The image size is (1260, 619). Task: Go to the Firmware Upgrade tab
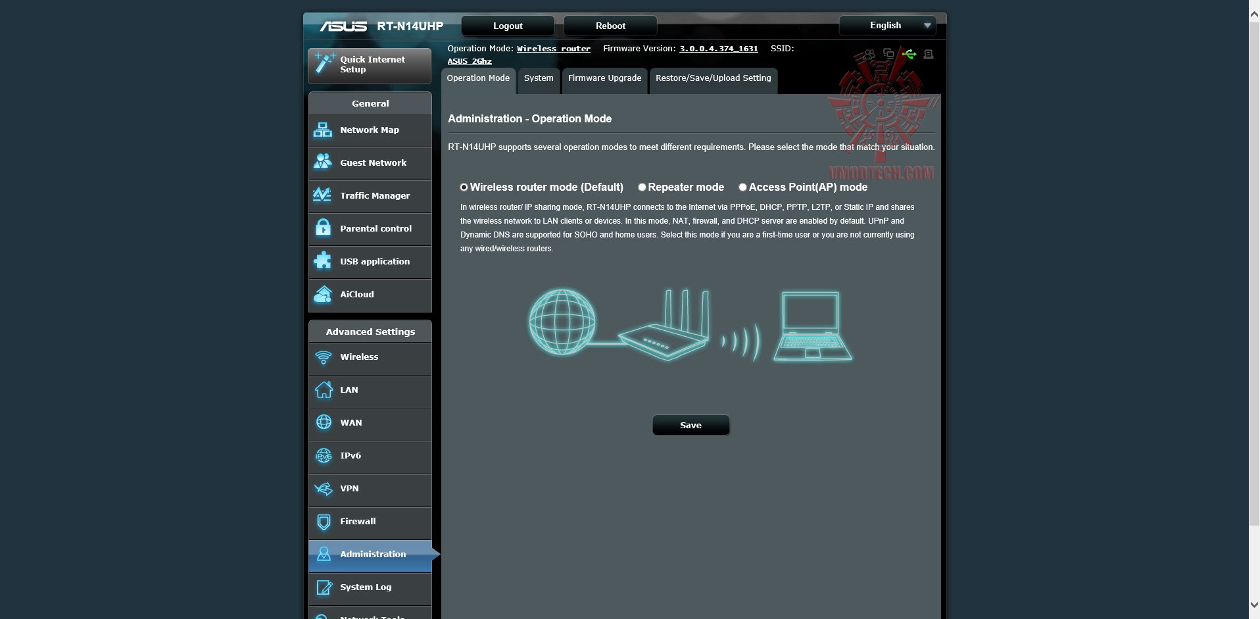[x=604, y=80]
